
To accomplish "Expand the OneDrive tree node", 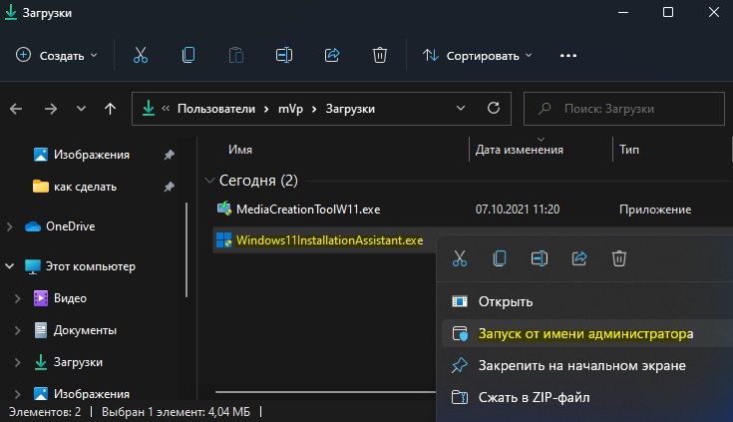I will point(9,226).
